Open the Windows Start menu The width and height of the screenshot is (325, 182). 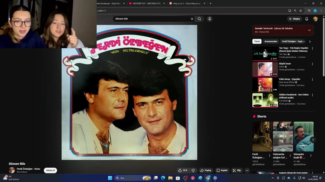[110, 178]
